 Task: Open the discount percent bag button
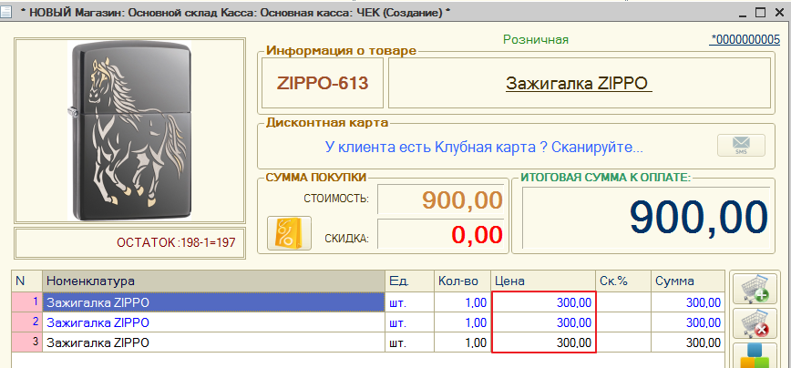(x=289, y=233)
